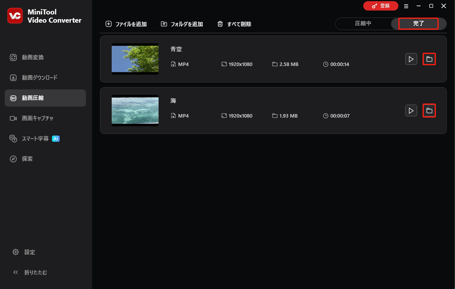Add files using ファイルを追加
The image size is (455, 289).
tap(126, 24)
